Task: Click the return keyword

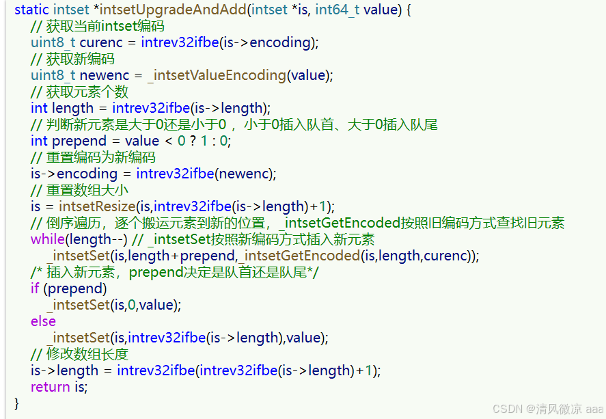Action: (51, 387)
